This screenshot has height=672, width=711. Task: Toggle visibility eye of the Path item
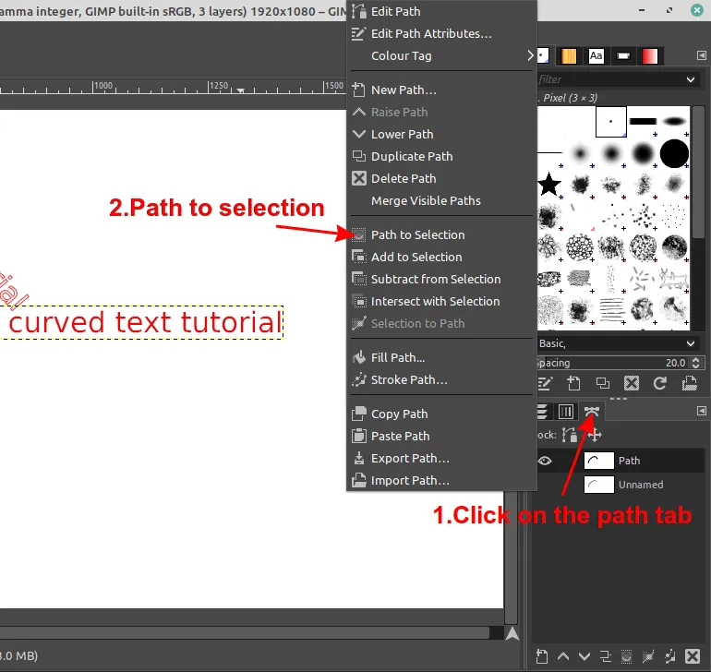click(x=545, y=461)
